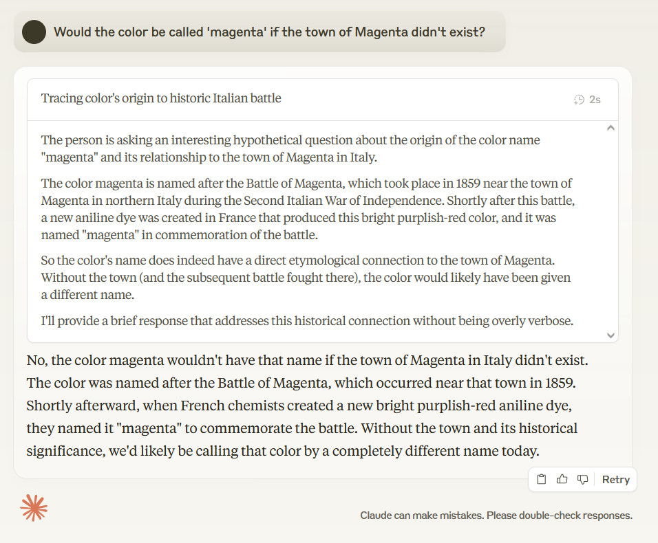Give the response a thumbs up
658x543 pixels.
(562, 480)
